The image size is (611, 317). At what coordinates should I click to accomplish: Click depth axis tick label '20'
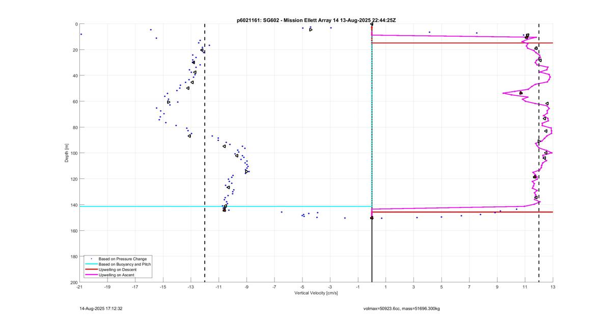tap(75, 50)
